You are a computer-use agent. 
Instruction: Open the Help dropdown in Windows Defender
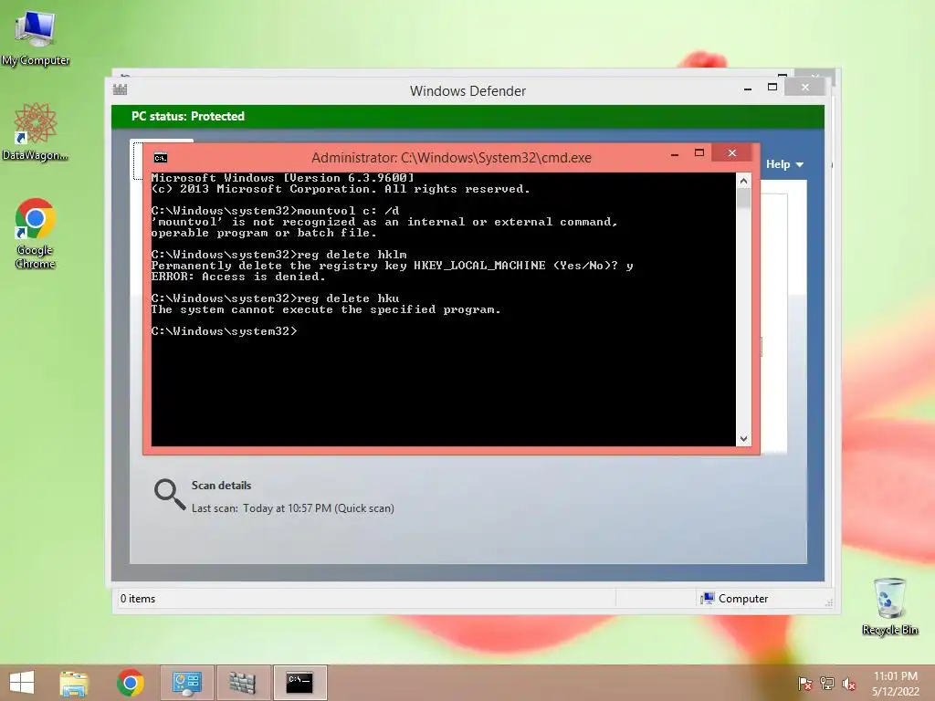click(784, 164)
